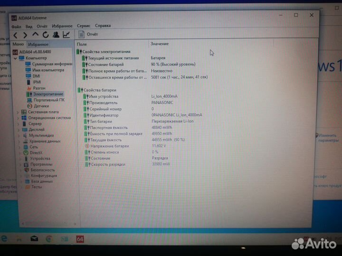
Task: Switch to the Меню sidebar tab
Action: point(18,44)
